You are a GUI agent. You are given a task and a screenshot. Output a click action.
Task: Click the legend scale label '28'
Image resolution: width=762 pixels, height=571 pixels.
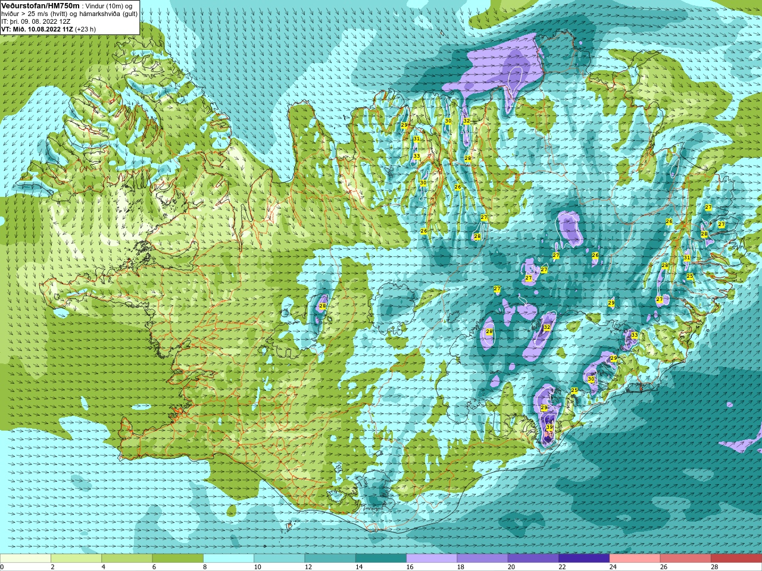(x=714, y=567)
